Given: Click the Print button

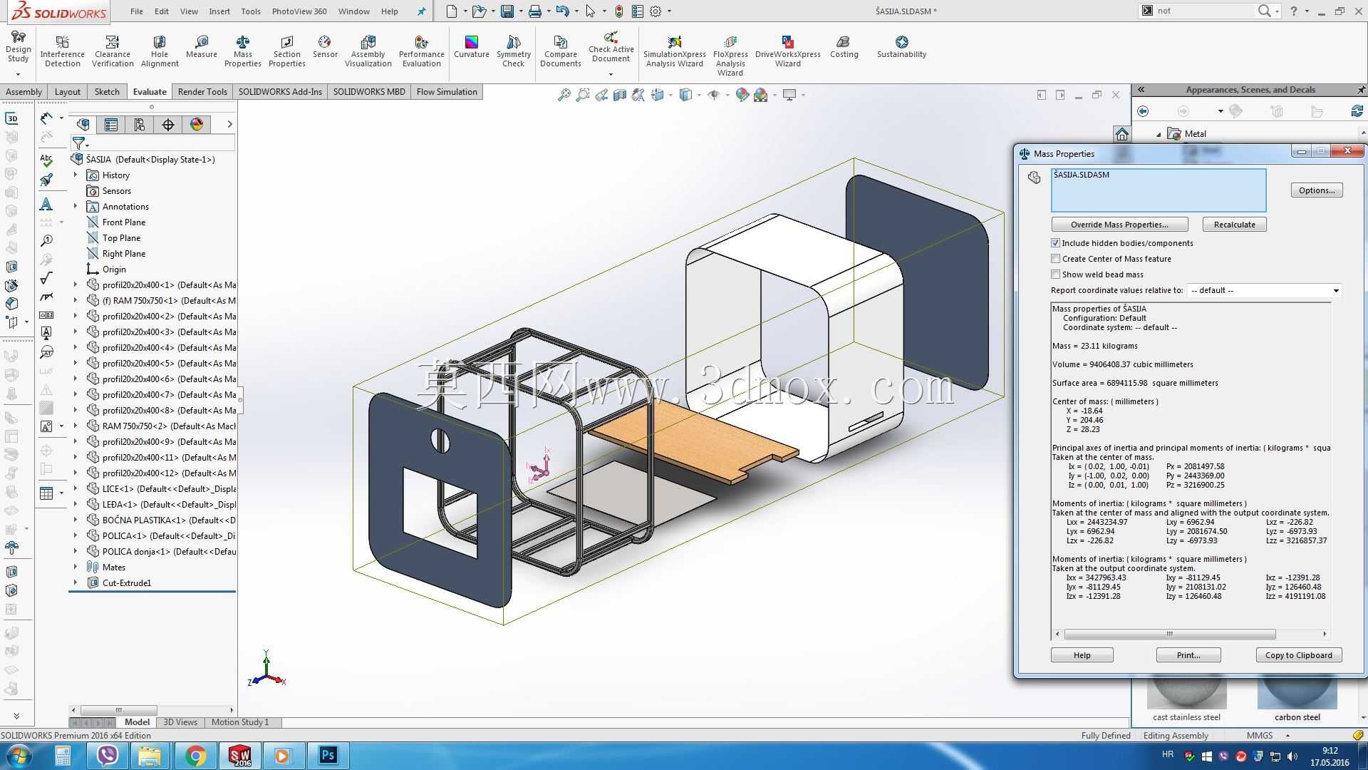Looking at the screenshot, I should tap(1188, 655).
